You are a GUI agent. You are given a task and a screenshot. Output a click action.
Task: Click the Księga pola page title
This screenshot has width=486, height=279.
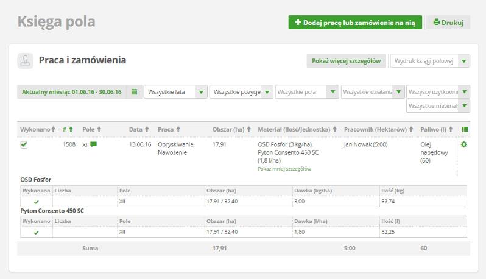[56, 22]
